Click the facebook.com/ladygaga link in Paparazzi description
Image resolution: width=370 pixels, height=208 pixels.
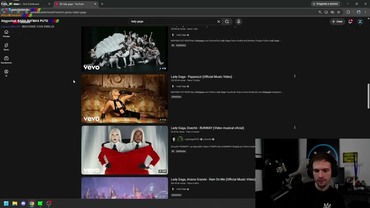(254, 92)
